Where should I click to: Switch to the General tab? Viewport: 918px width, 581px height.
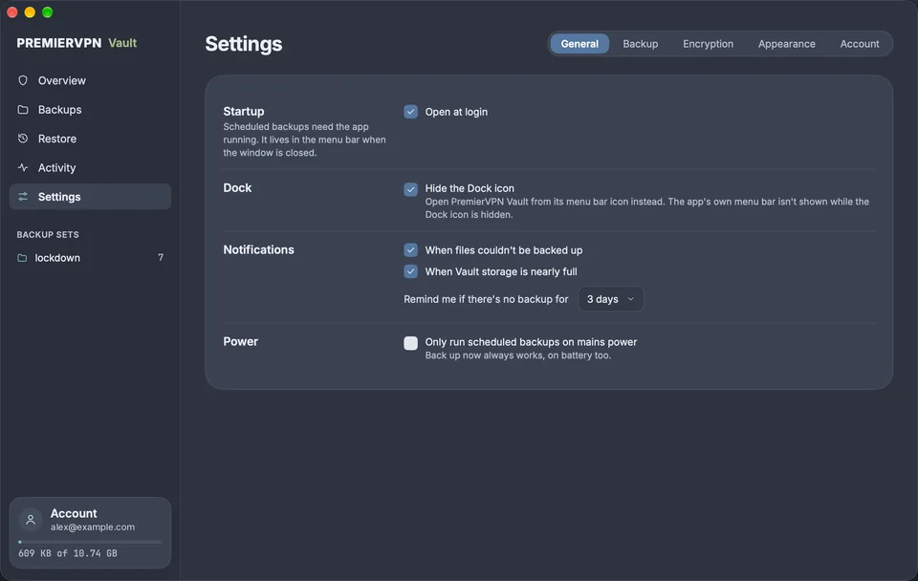tap(579, 44)
